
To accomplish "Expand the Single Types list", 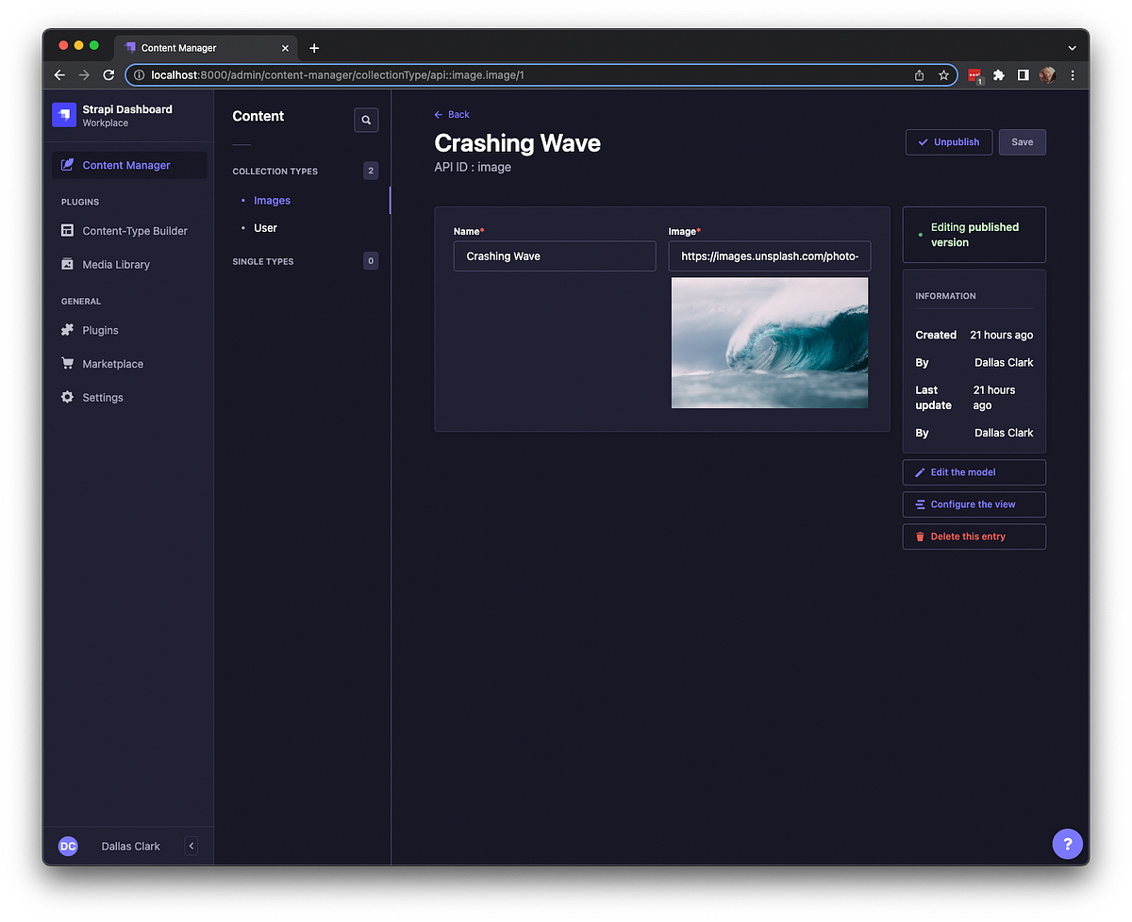I will coord(262,261).
